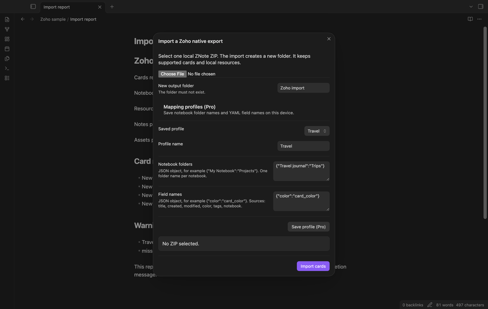Click the 497 characters status item
The image size is (488, 309).
tap(470, 305)
